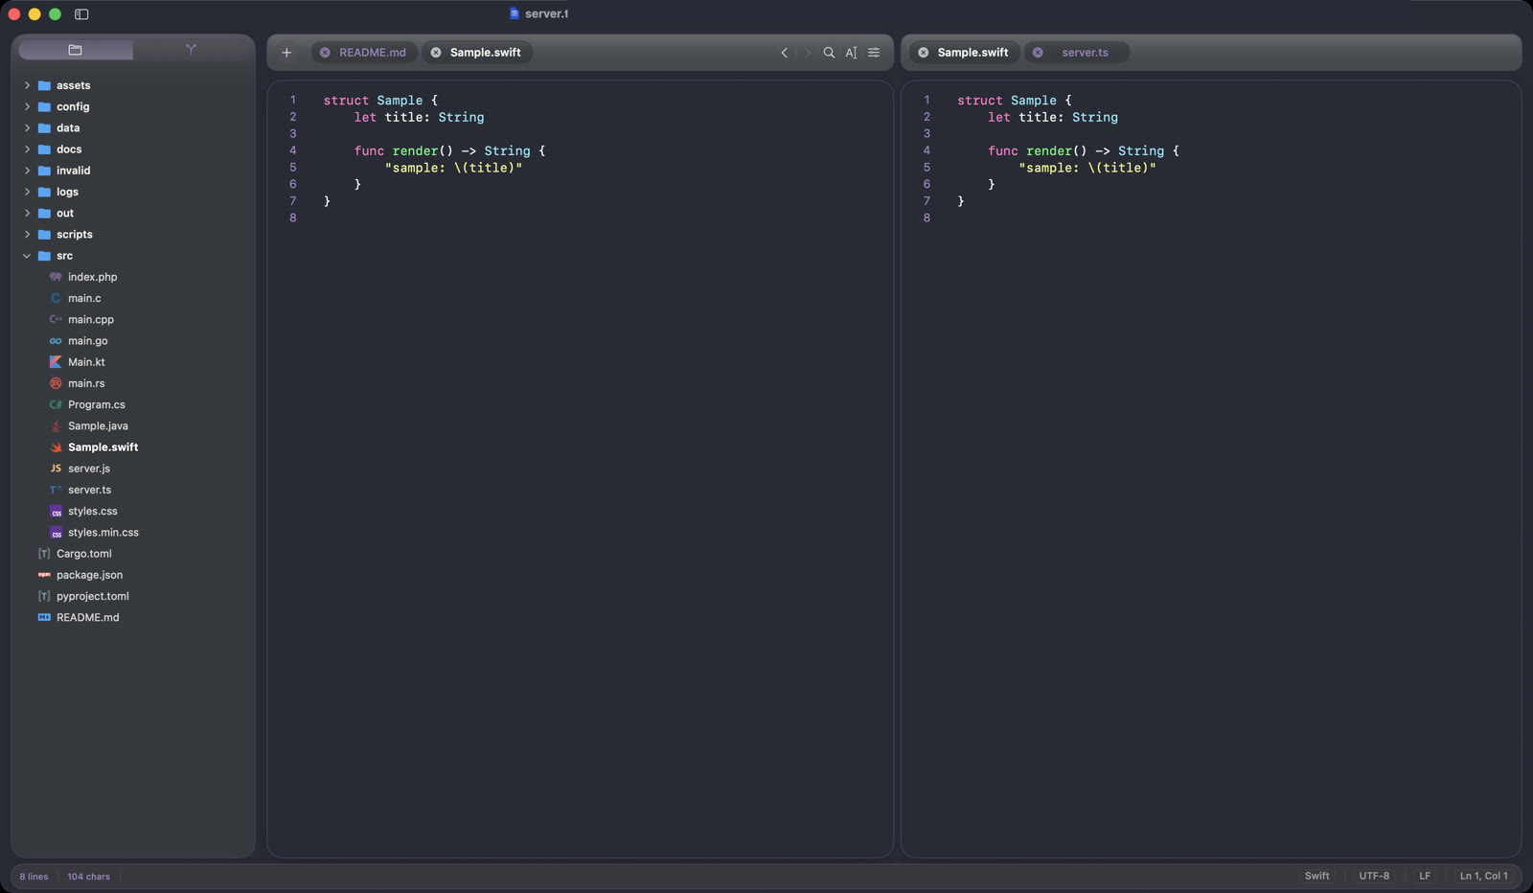The height and width of the screenshot is (893, 1533).
Task: Go back with left arrow
Action: pos(785,53)
